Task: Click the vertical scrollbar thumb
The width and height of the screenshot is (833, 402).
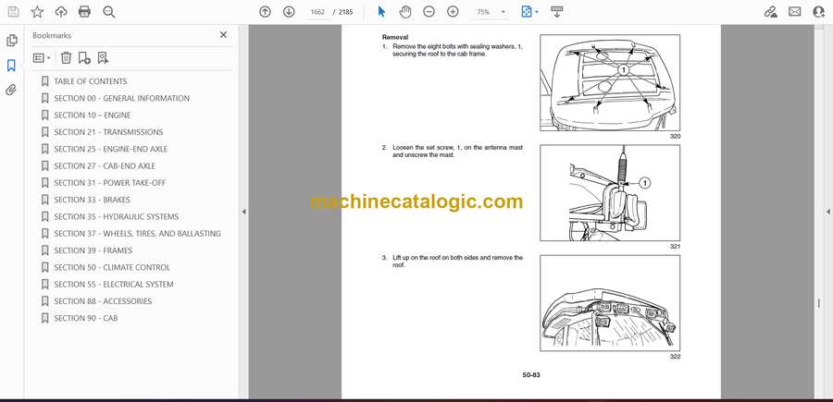Action: [x=818, y=303]
